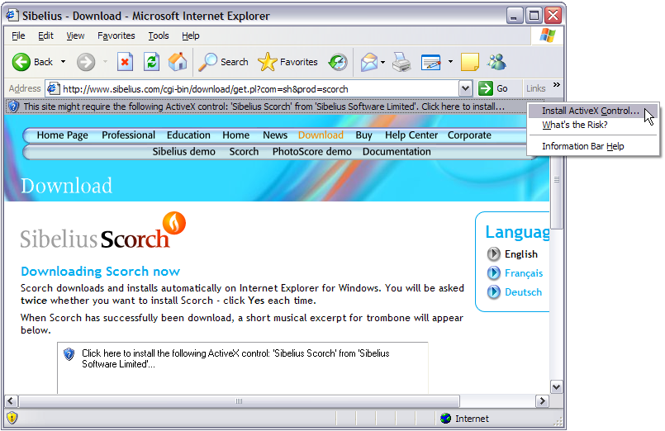665x431 pixels.
Task: Expand the Mail dropdown arrow
Action: click(383, 62)
